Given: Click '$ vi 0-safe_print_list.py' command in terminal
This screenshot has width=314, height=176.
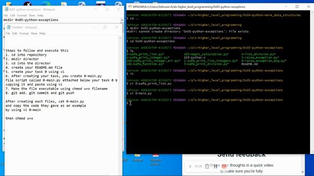Looking at the screenshot, I should point(149,84).
